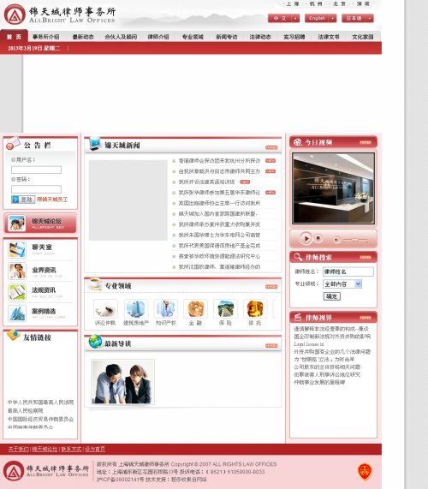Image resolution: width=428 pixels, height=489 pixels.
Task: Expand the 全部内容 practice field dropdown
Action: click(x=358, y=283)
